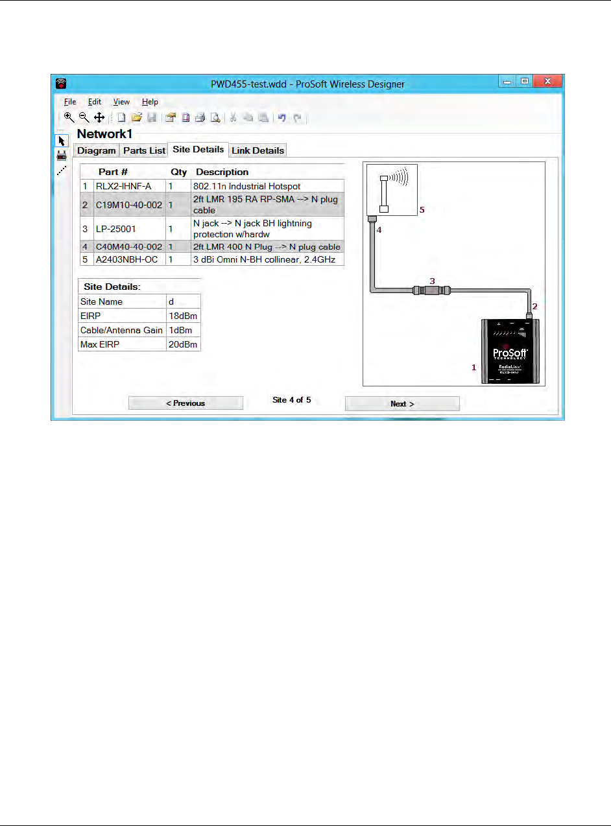Click the ProSoft radio device image
Screen dimensions: 611x826
click(x=510, y=351)
